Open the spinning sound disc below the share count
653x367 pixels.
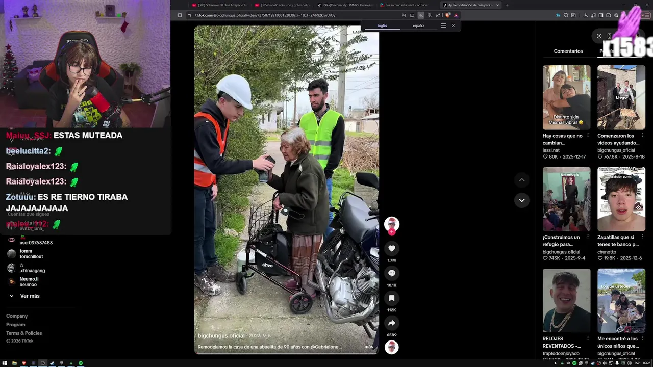click(391, 347)
